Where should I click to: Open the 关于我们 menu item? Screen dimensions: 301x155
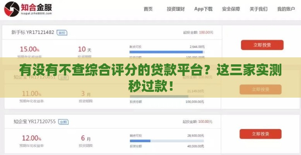258,9
